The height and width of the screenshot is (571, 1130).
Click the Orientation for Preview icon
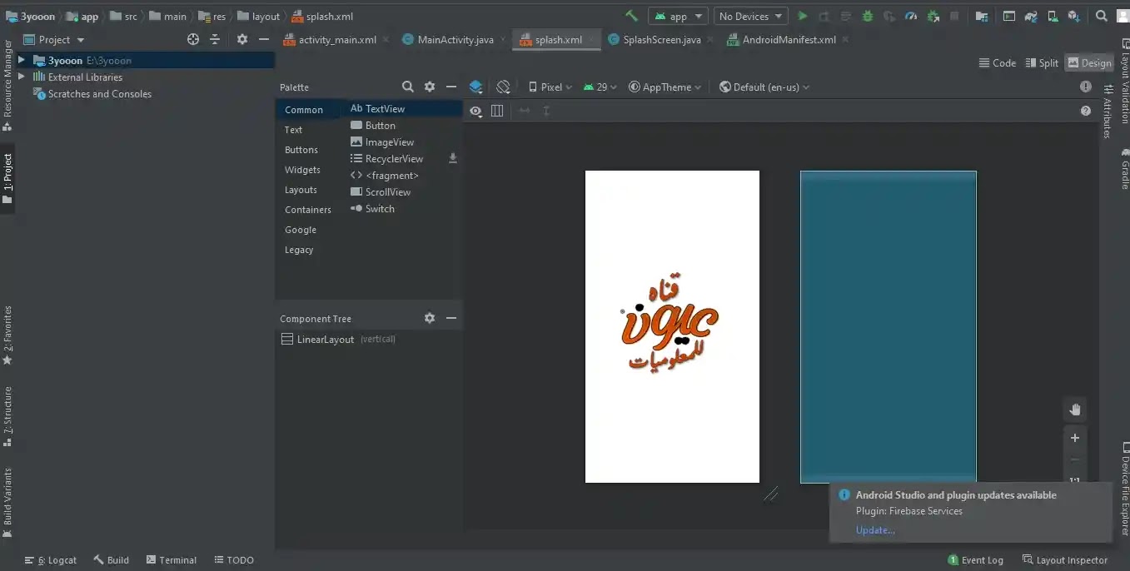[503, 87]
